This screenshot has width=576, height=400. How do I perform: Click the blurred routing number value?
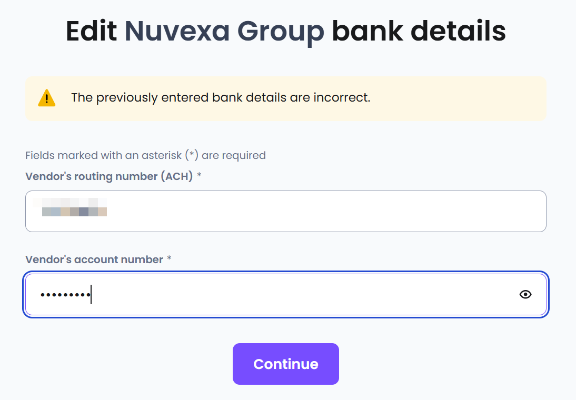tap(74, 207)
